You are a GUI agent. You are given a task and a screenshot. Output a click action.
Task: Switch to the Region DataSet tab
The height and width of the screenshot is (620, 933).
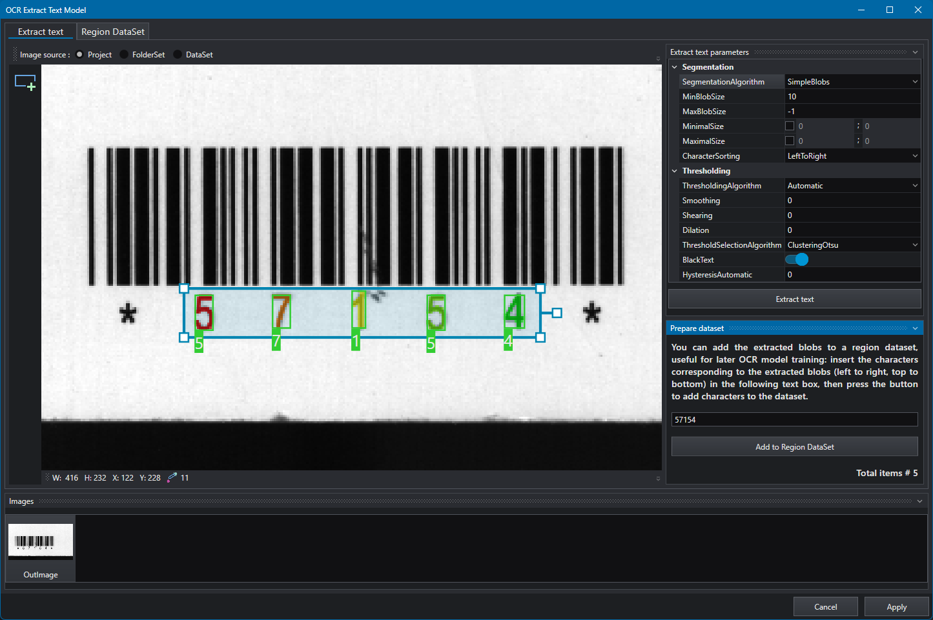pyautogui.click(x=113, y=32)
